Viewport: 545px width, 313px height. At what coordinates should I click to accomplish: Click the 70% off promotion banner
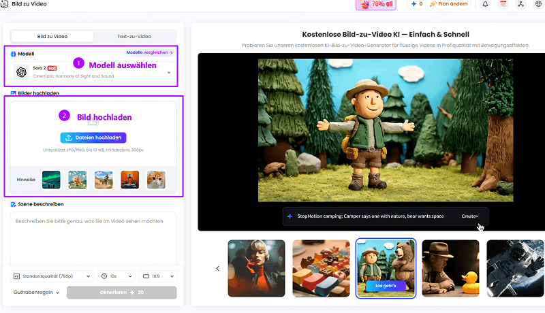click(376, 4)
